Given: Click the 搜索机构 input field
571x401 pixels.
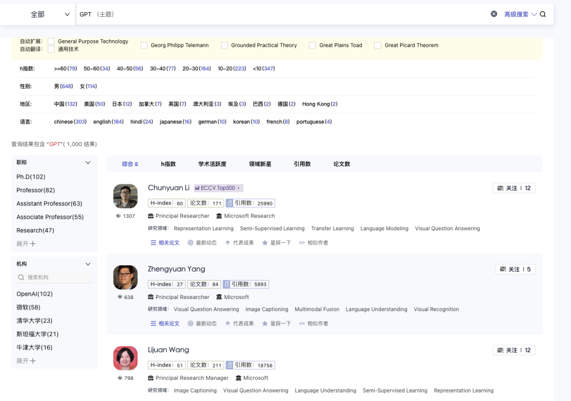Looking at the screenshot, I should coord(54,277).
